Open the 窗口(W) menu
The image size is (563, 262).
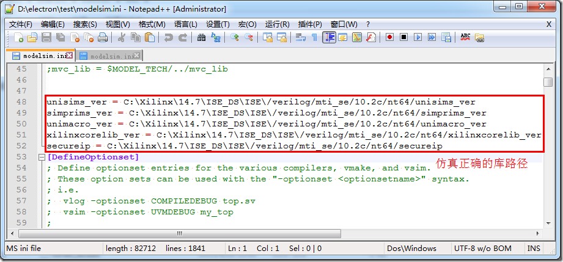tap(344, 24)
